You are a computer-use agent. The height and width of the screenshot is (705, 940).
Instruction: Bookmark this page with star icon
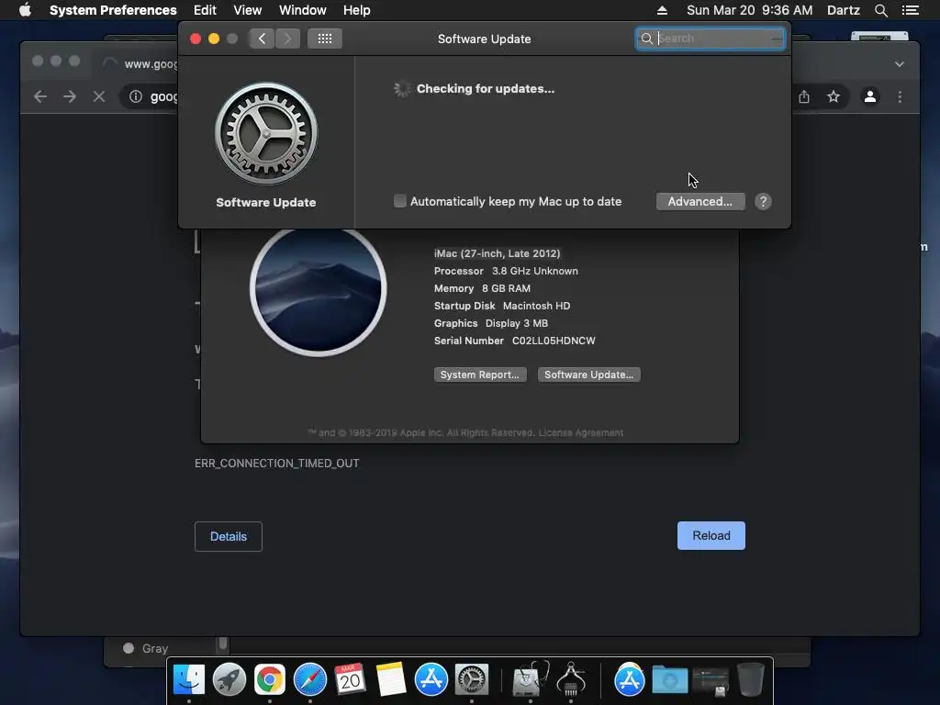click(x=834, y=96)
